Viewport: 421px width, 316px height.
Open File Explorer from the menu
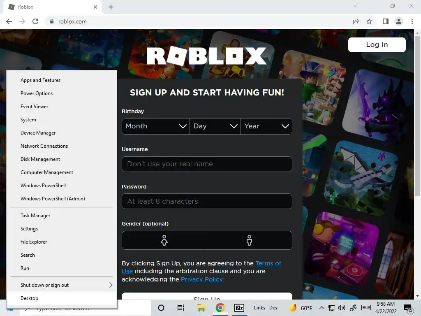coord(62,242)
